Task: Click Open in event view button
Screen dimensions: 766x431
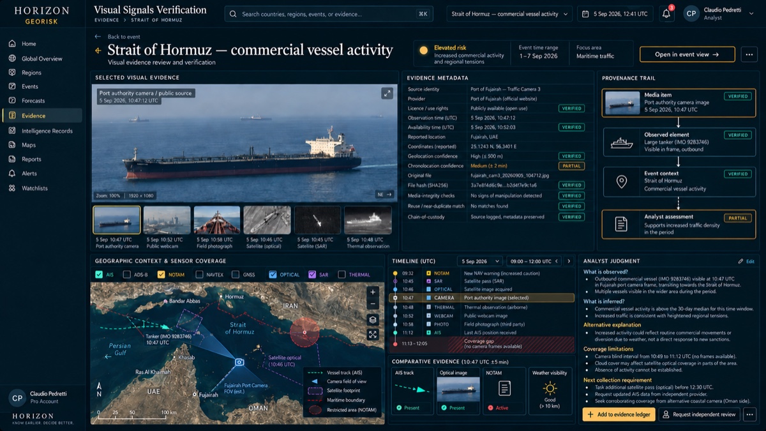Action: (x=687, y=54)
